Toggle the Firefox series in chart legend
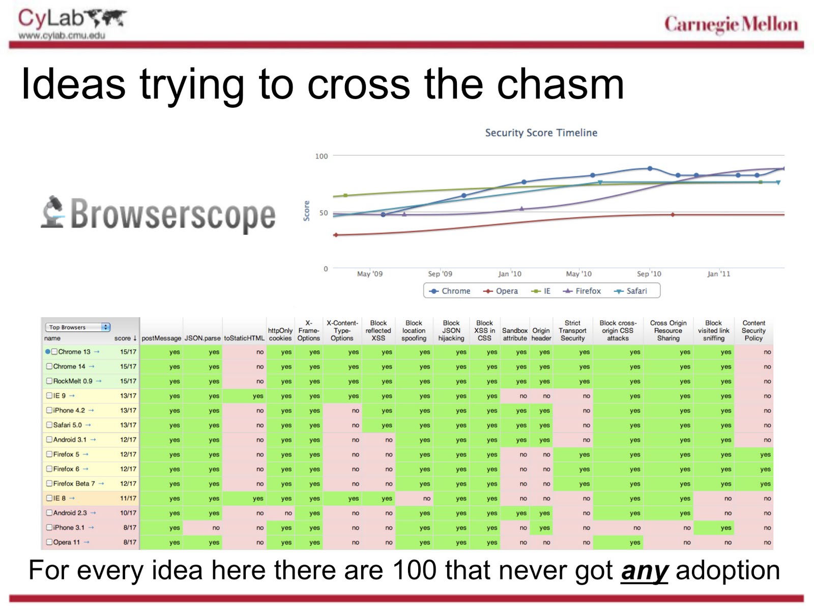This screenshot has width=814, height=610. (582, 291)
